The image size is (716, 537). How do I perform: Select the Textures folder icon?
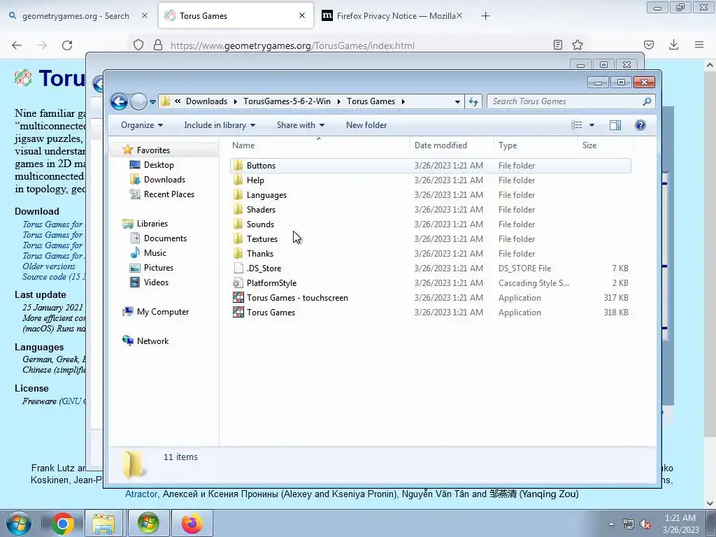pyautogui.click(x=238, y=239)
